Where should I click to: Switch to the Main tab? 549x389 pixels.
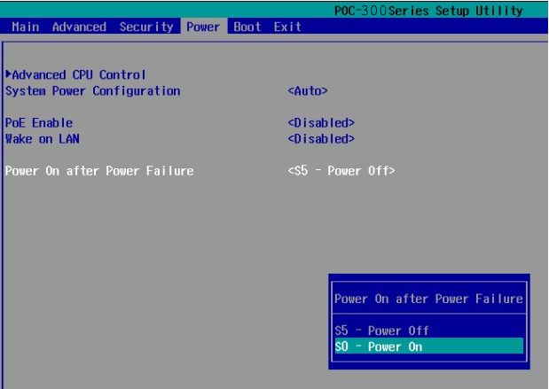[26, 27]
